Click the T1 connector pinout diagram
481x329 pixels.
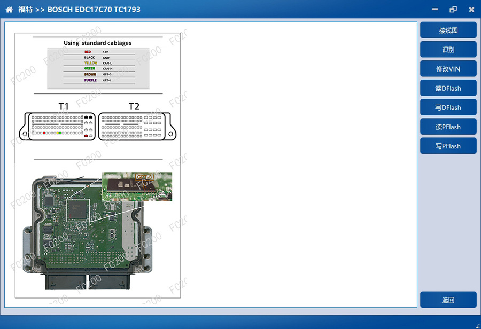pos(57,127)
